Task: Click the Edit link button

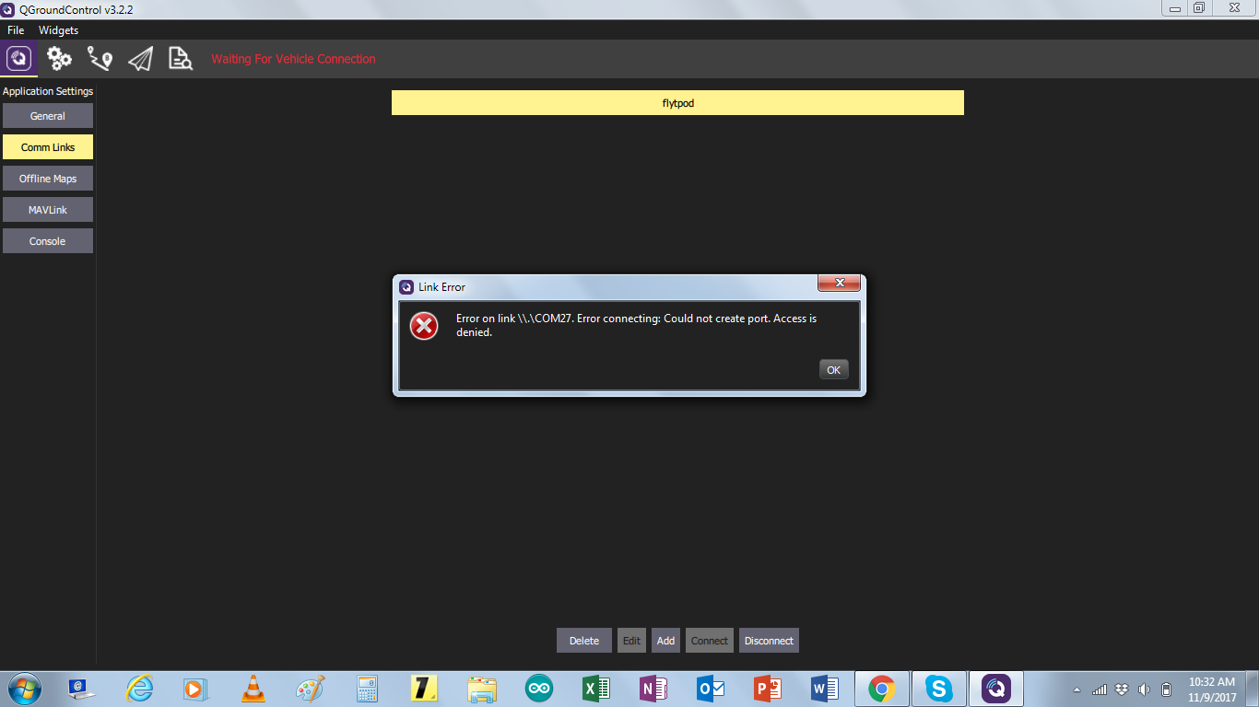Action: [x=631, y=641]
